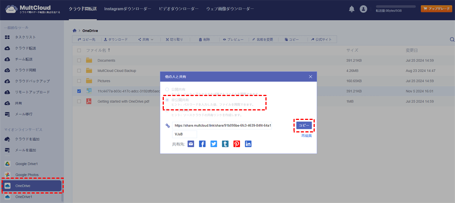Click コピー先 in the toolbar
The height and width of the screenshot is (203, 455).
click(86, 39)
